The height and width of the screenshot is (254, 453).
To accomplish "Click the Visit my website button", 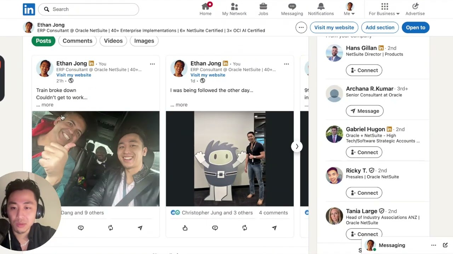I will click(x=334, y=28).
